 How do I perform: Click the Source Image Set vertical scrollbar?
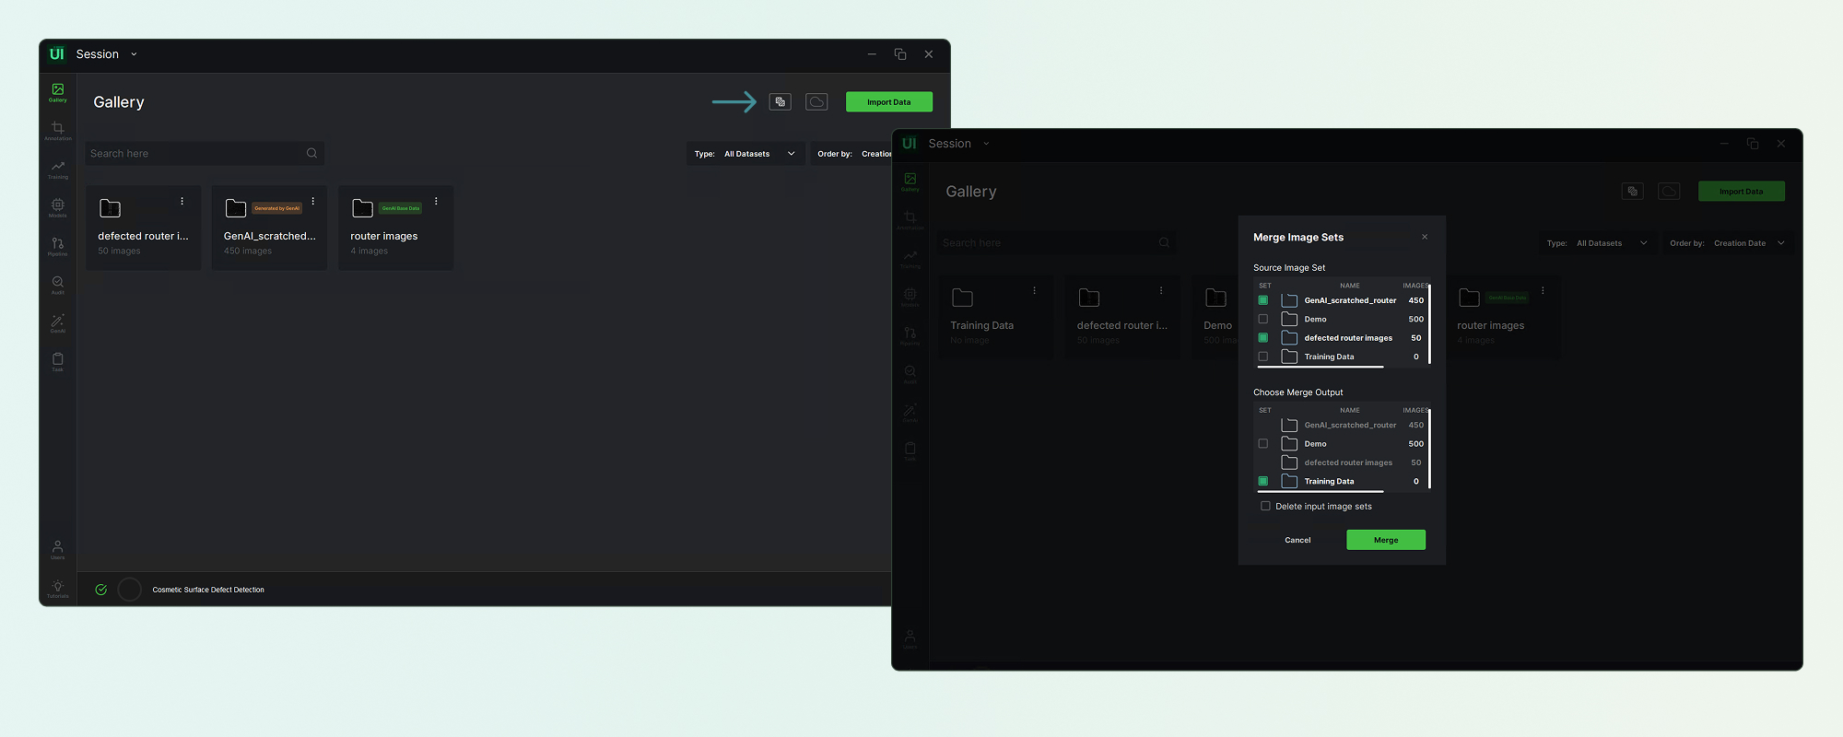point(1429,323)
